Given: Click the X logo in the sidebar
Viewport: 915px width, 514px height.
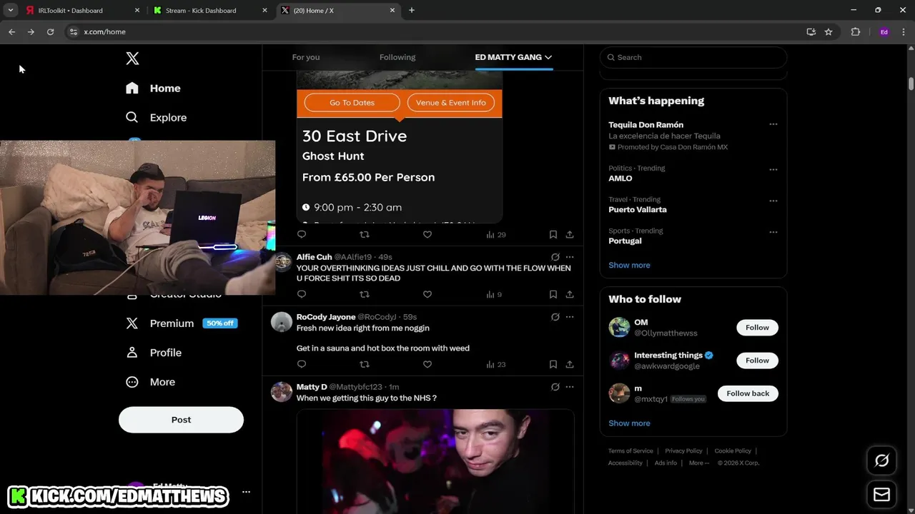Looking at the screenshot, I should point(132,59).
